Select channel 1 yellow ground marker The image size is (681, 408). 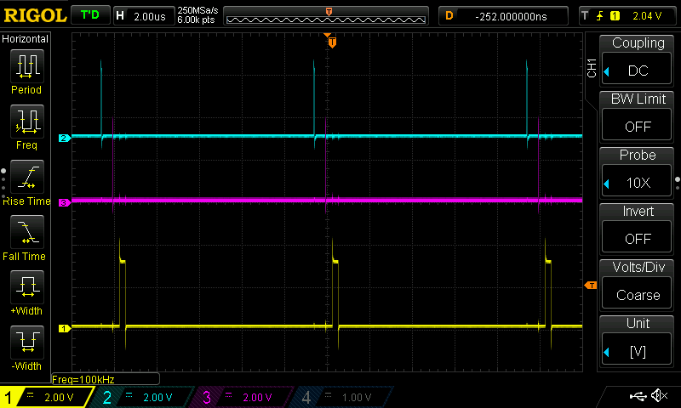(65, 329)
